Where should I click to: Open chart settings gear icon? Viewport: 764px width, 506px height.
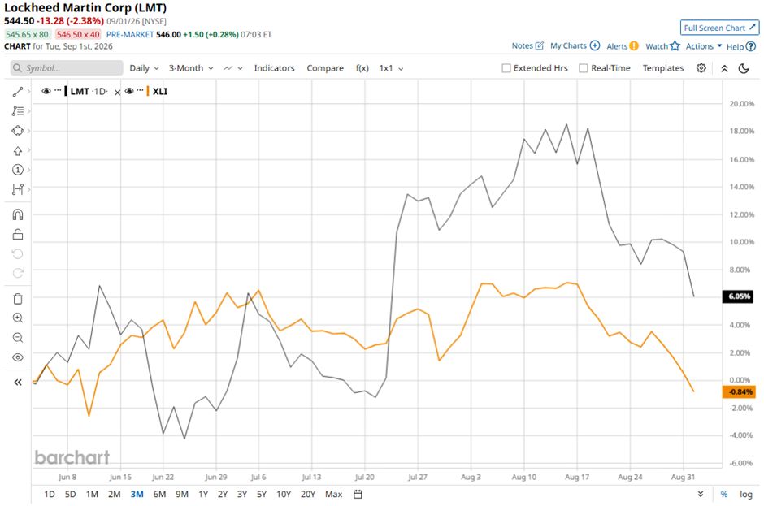pos(701,68)
